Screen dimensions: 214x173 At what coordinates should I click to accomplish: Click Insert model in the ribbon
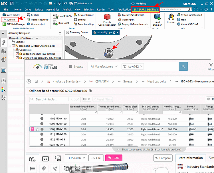(11, 15)
